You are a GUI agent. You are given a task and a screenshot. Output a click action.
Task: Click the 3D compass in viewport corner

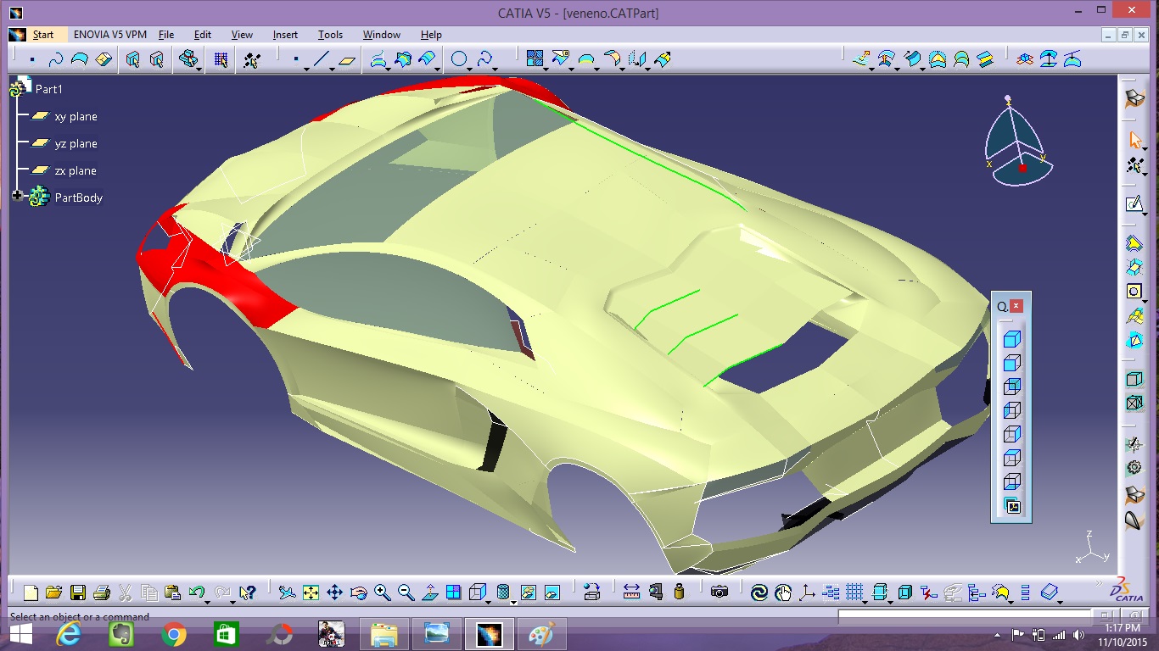[1019, 142]
